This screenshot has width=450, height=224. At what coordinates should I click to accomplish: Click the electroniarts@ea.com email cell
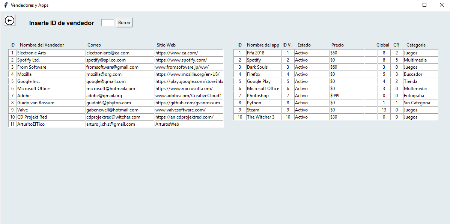coord(120,53)
